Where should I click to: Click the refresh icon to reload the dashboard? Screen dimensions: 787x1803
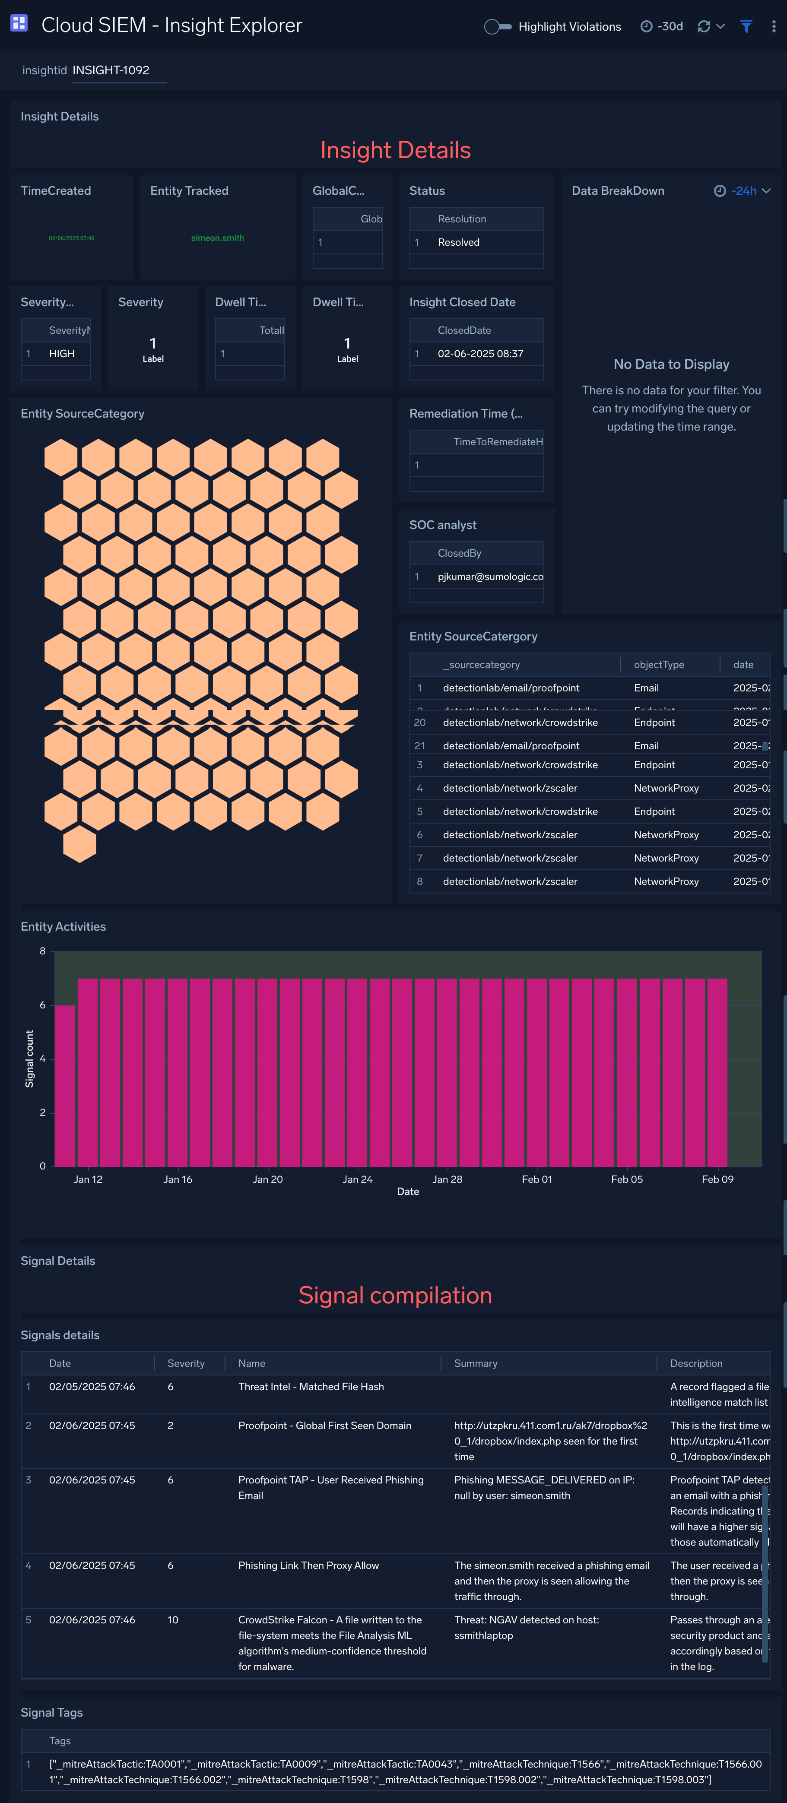pyautogui.click(x=704, y=27)
